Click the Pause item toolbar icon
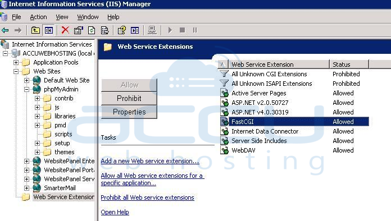Image resolution: width=391 pixels, height=221 pixels. 195,30
